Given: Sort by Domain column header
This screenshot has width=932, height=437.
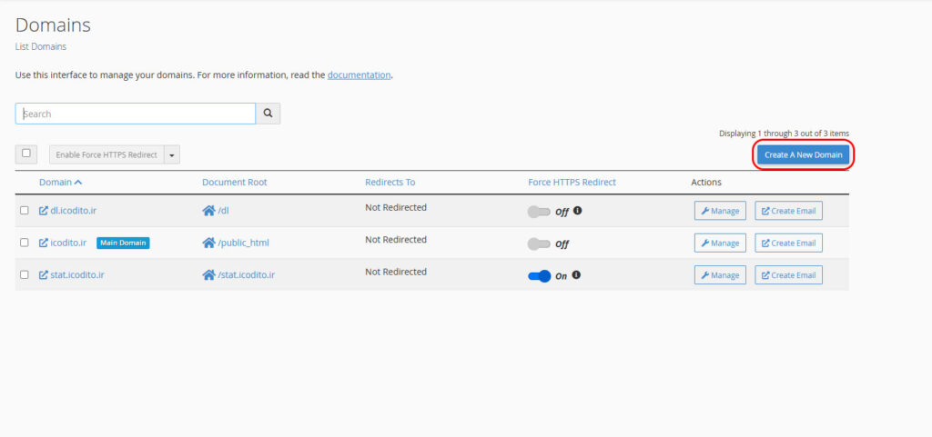Looking at the screenshot, I should tap(56, 182).
